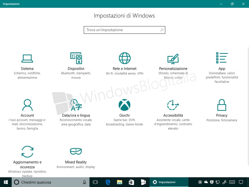The height and width of the screenshot is (187, 249).
Task: Click 'I tuoi account, messaggi e-mail' description
Action: (x=27, y=124)
